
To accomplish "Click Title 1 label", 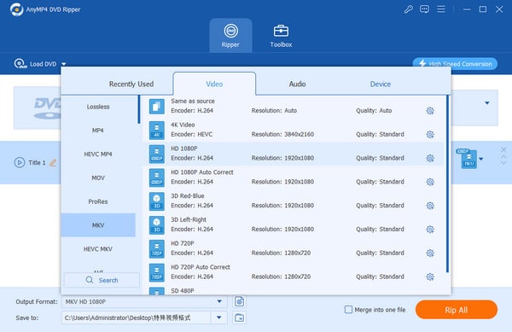I will pyautogui.click(x=37, y=162).
